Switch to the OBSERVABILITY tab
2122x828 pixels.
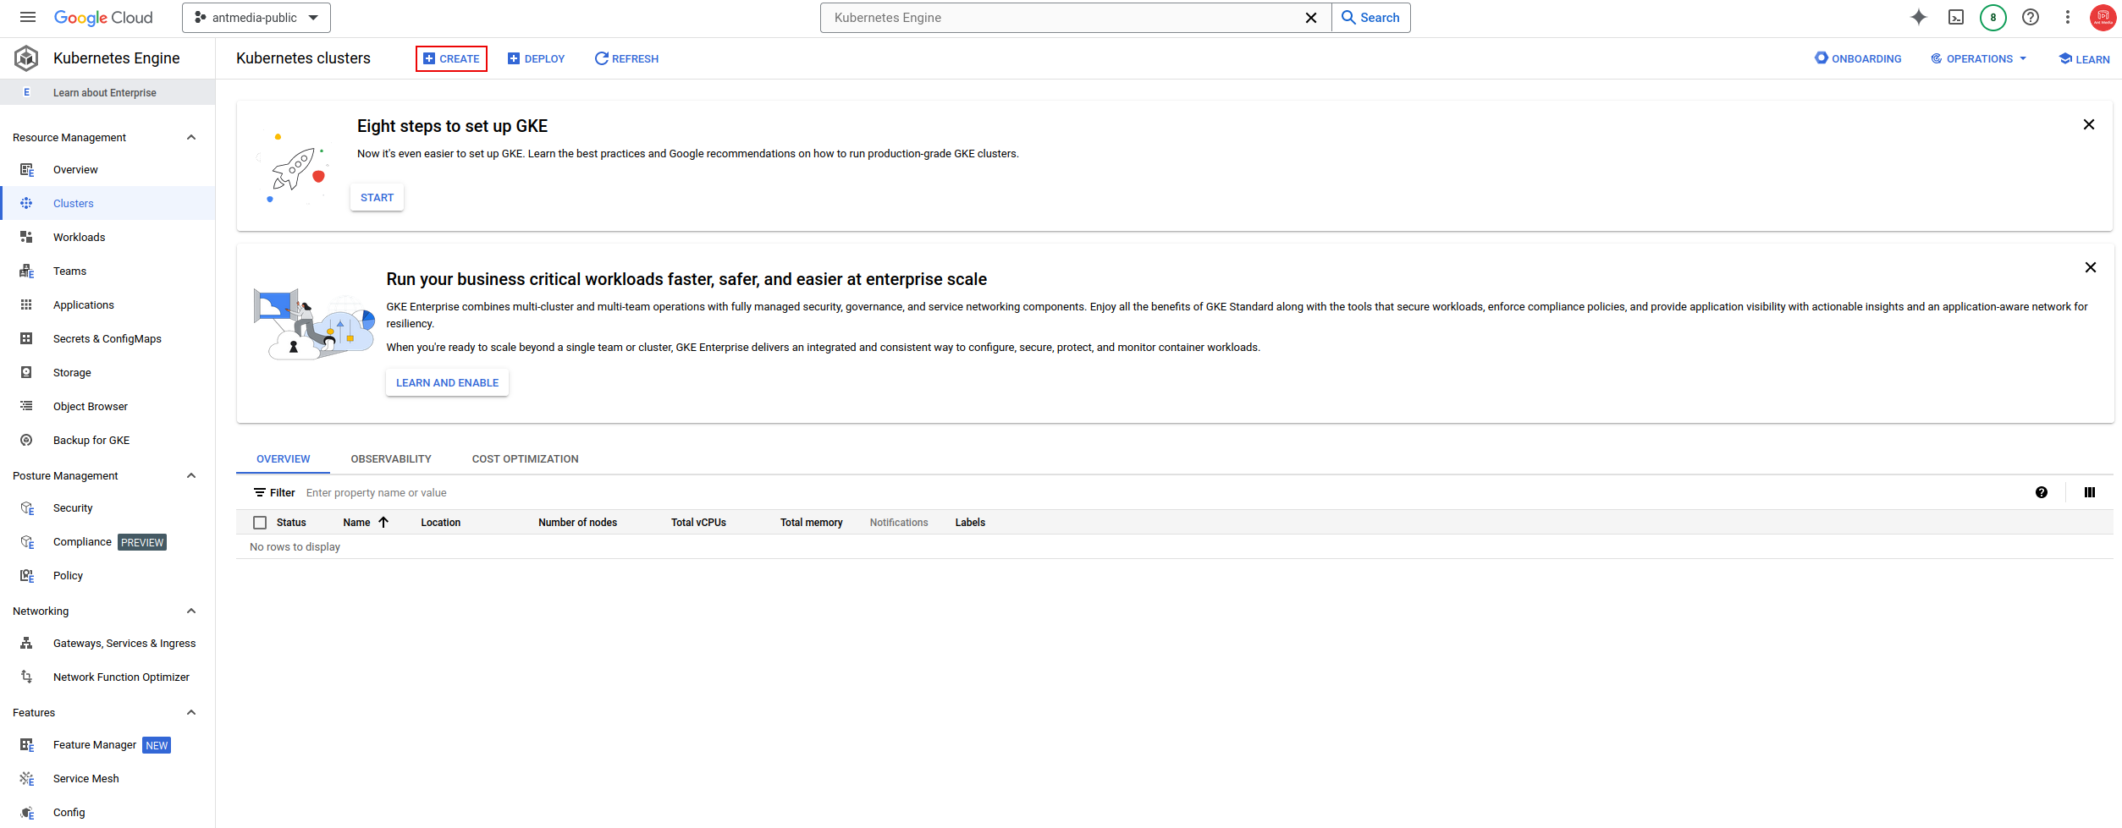pyautogui.click(x=391, y=459)
